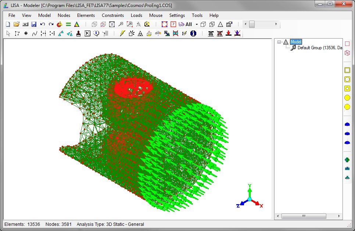Toggle the solid cube display mode
Screen dimensions: 355x231
click(203, 24)
